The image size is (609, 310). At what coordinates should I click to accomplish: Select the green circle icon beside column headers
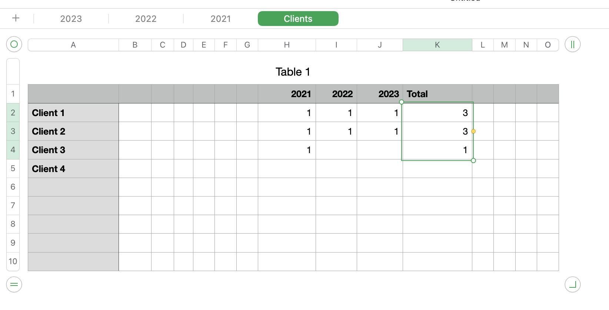(x=14, y=44)
